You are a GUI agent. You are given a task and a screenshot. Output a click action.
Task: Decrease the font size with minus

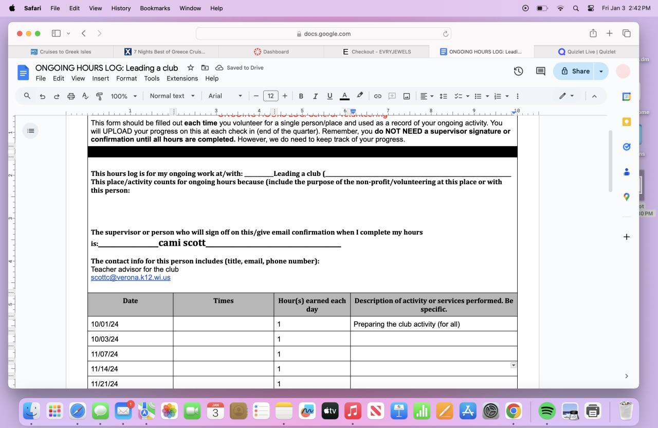(x=256, y=96)
